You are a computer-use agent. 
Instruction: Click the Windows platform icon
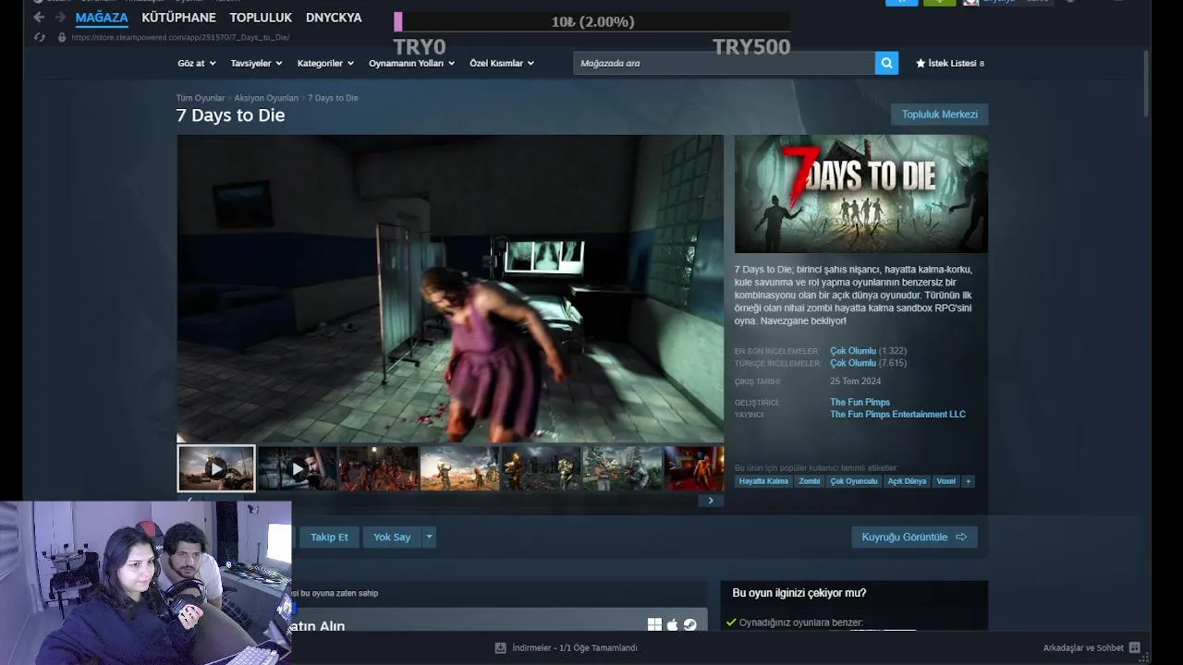pos(654,625)
